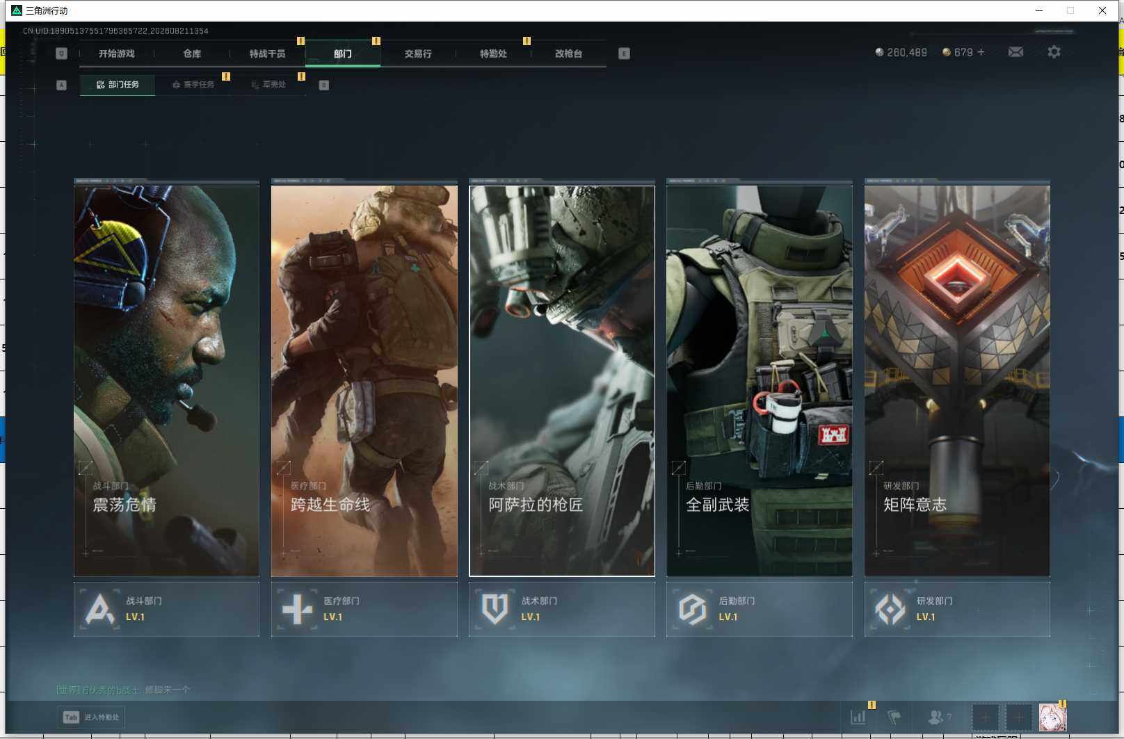Open the 开始游戏 tab
1124x739 pixels.
(x=117, y=54)
